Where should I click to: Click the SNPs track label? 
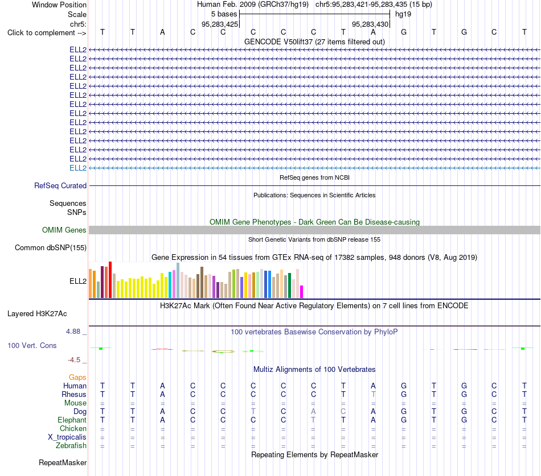77,212
